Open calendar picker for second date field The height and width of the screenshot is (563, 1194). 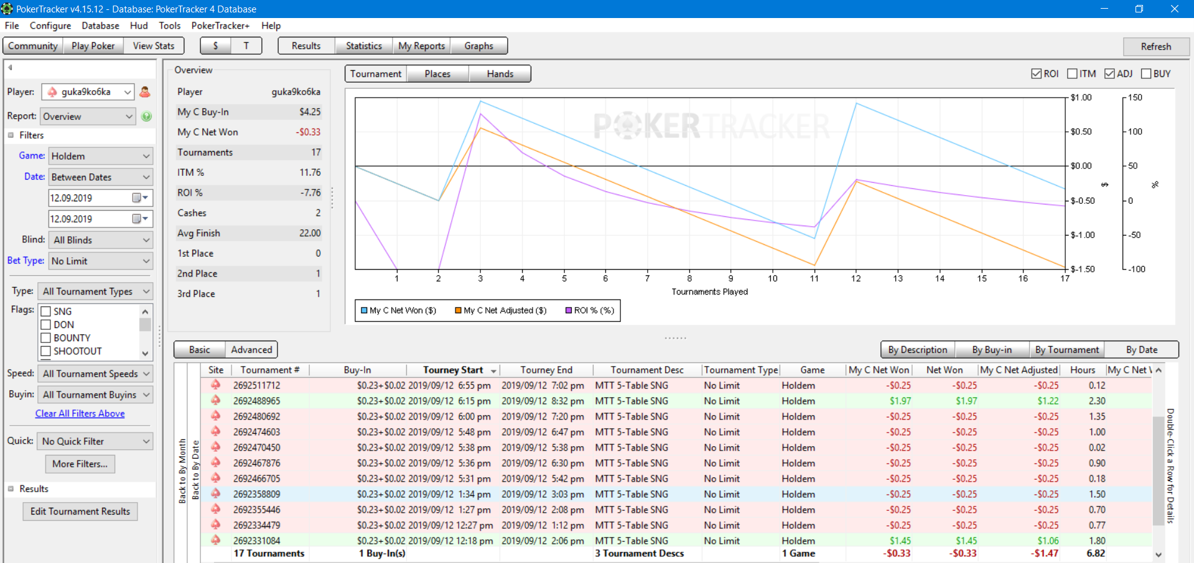[140, 219]
